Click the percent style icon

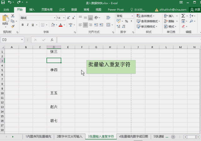point(126,21)
